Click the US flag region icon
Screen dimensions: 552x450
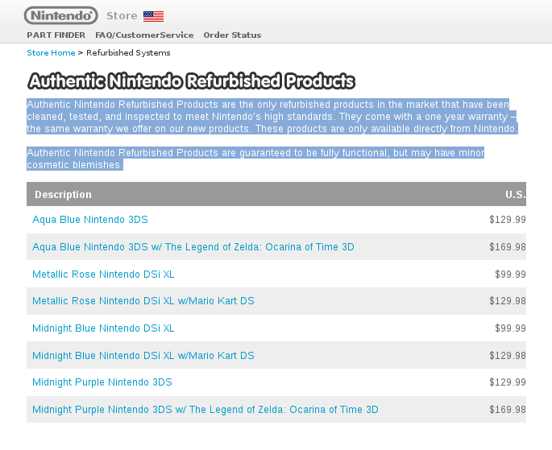[153, 16]
